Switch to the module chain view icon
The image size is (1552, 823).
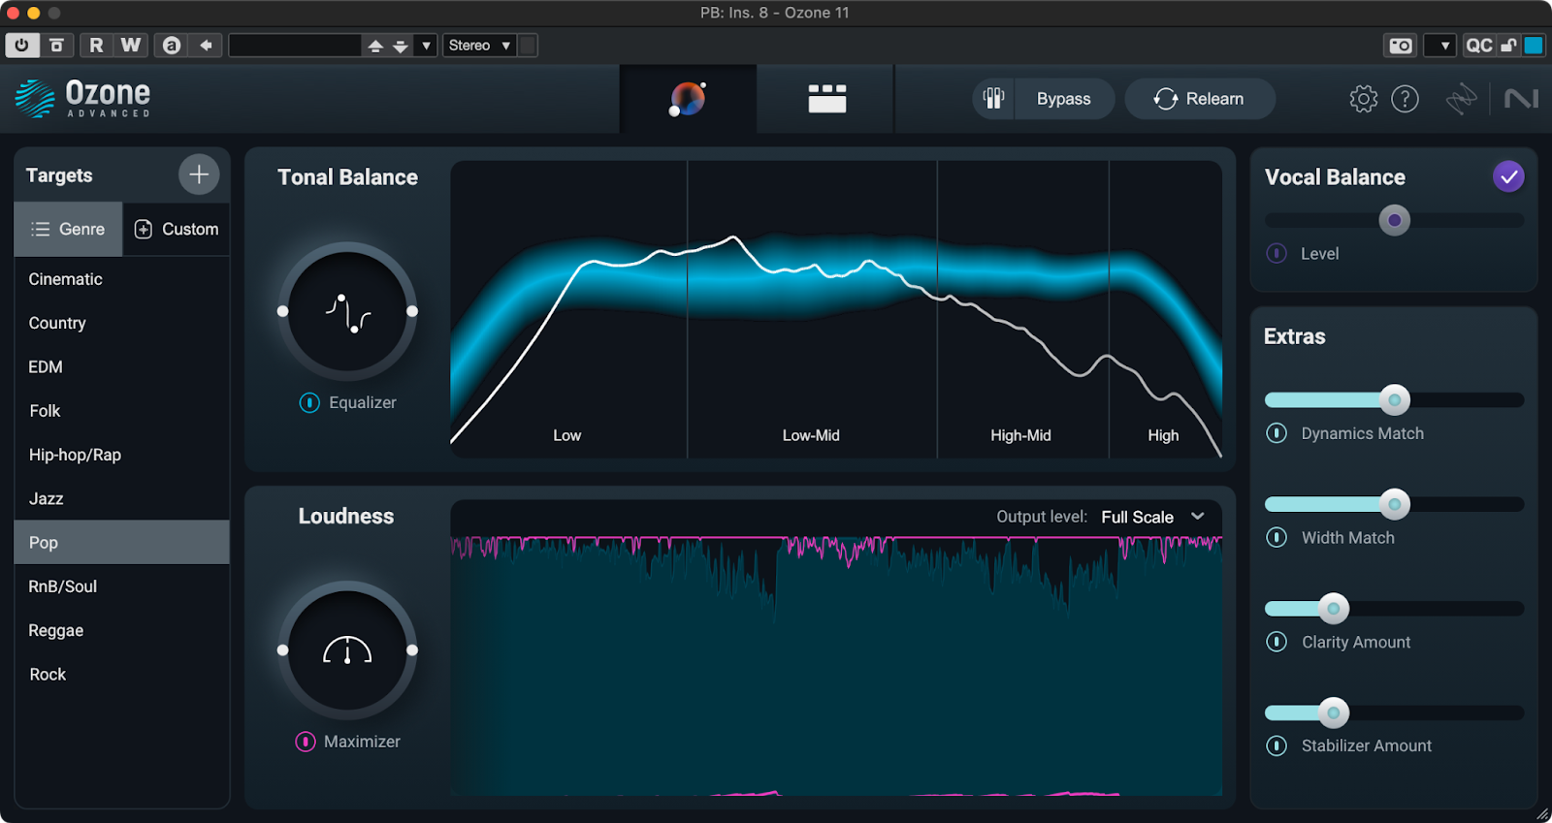[826, 99]
